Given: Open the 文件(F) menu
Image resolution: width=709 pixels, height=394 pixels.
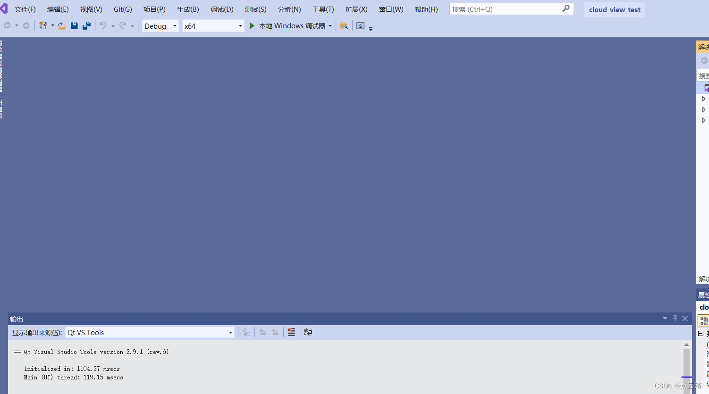Looking at the screenshot, I should pyautogui.click(x=25, y=9).
